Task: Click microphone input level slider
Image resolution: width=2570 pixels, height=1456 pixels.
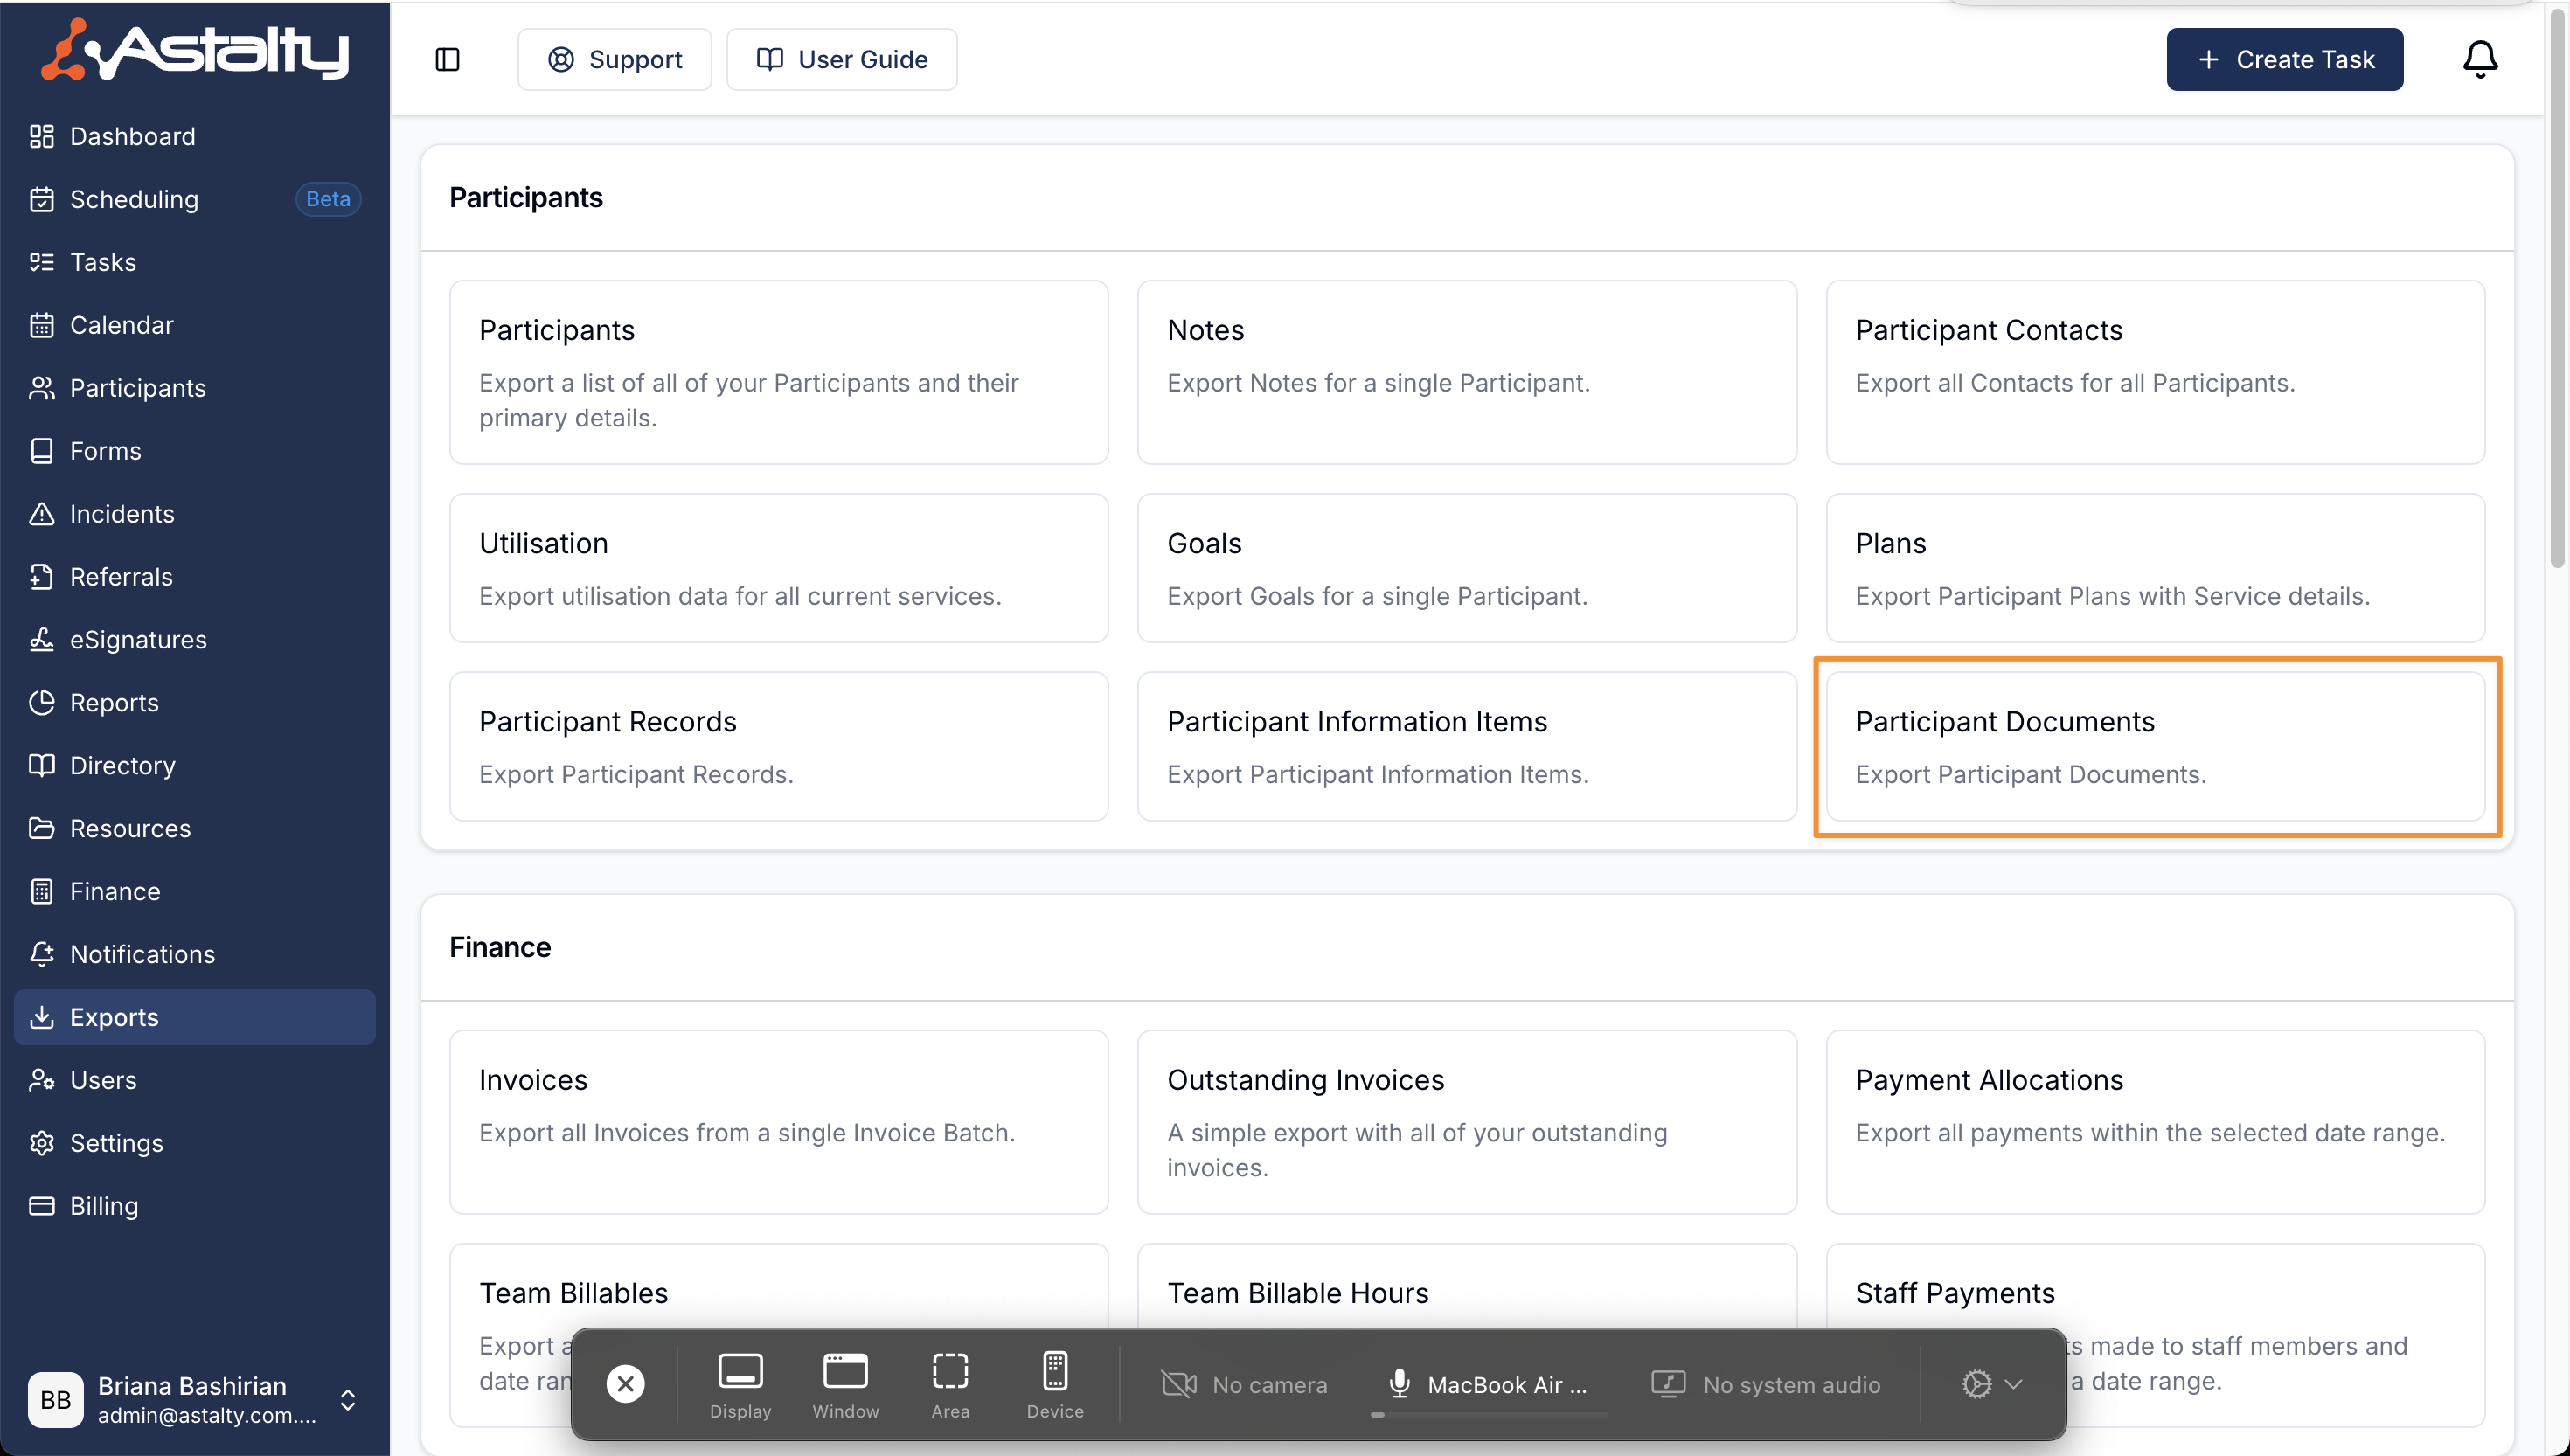Action: point(1487,1414)
